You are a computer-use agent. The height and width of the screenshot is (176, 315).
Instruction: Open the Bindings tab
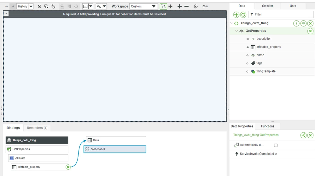coord(13,128)
